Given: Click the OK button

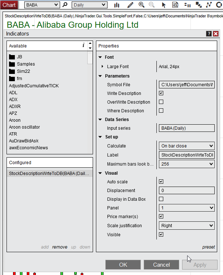Looking at the screenshot, I should click(x=123, y=264).
